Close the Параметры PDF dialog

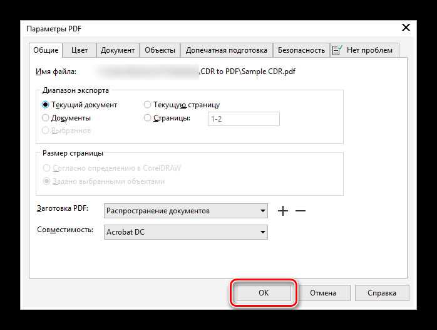click(x=406, y=28)
